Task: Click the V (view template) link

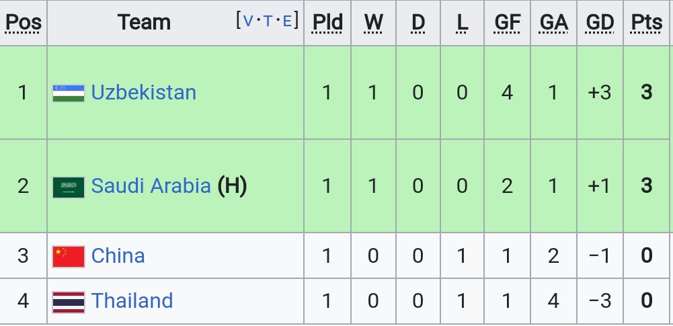Action: (248, 21)
